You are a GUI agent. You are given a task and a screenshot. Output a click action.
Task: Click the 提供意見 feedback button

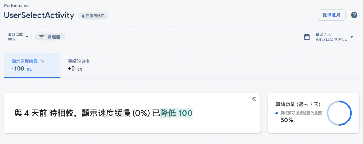tap(331, 15)
